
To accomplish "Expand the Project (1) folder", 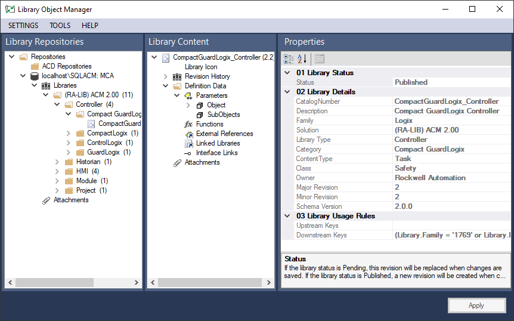I will [x=57, y=190].
